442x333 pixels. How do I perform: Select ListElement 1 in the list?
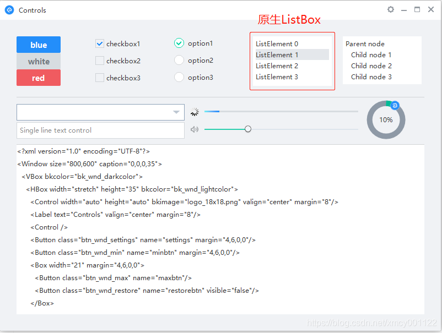[x=292, y=54]
